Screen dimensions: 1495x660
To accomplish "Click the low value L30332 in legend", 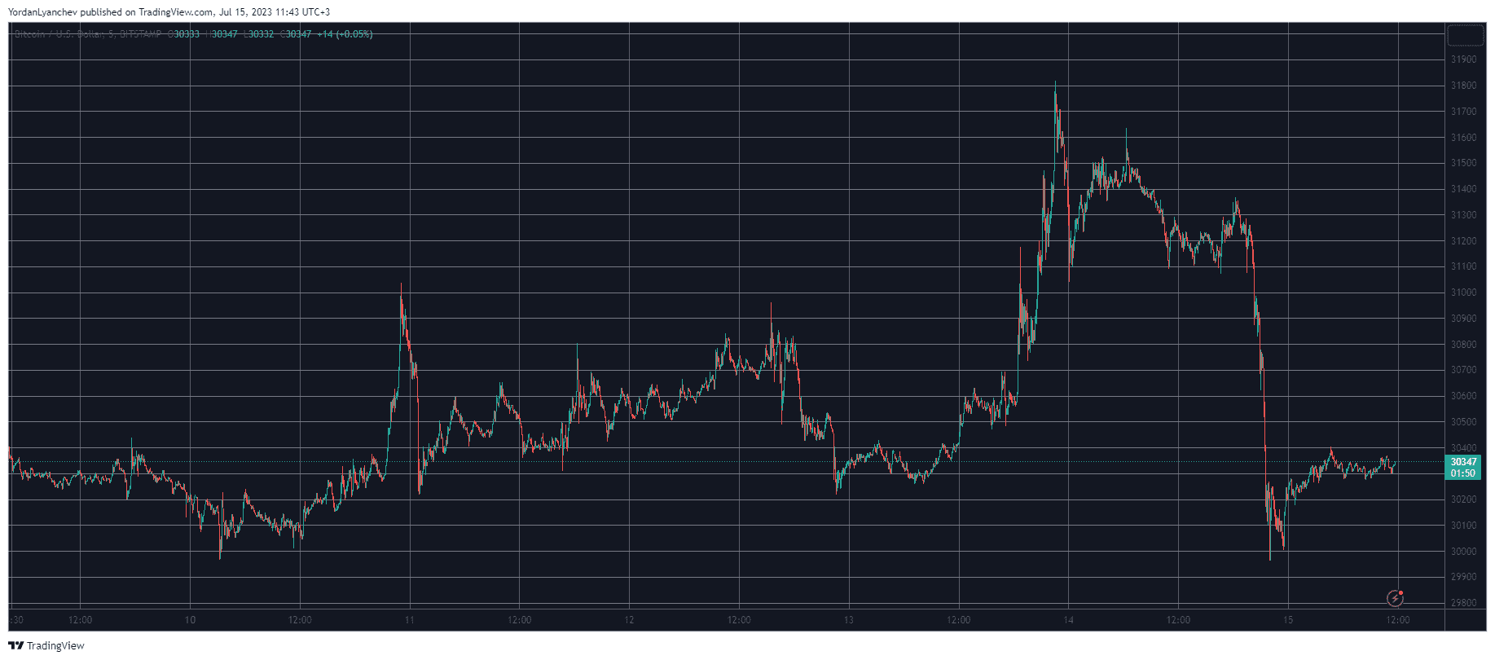I will click(x=260, y=34).
